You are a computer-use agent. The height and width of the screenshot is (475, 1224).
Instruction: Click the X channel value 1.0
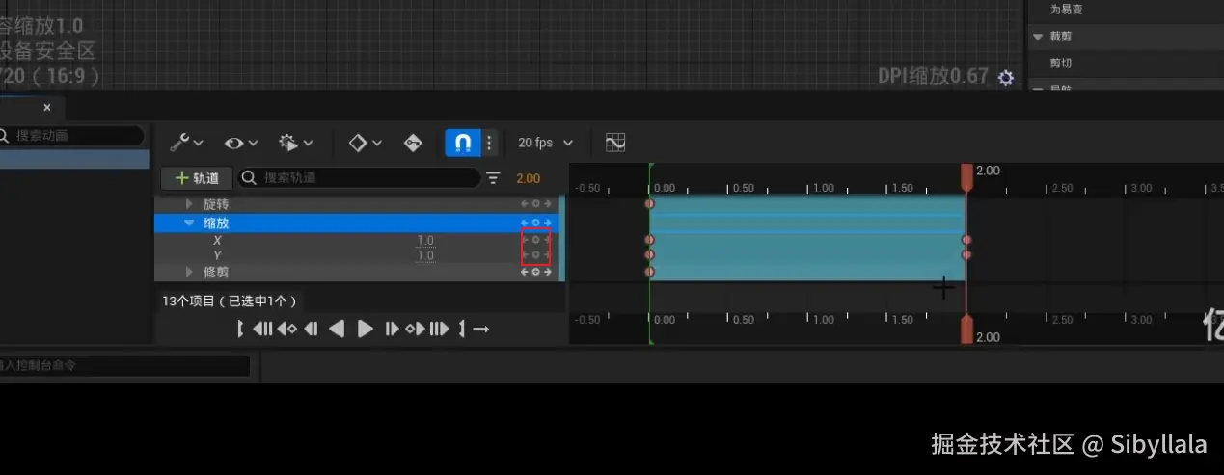[x=425, y=240]
